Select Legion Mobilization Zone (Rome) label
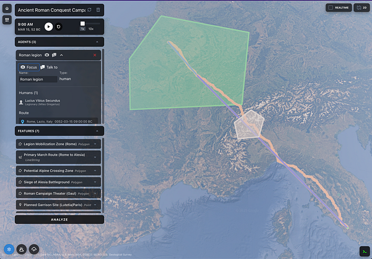The image size is (372, 259). click(50, 144)
